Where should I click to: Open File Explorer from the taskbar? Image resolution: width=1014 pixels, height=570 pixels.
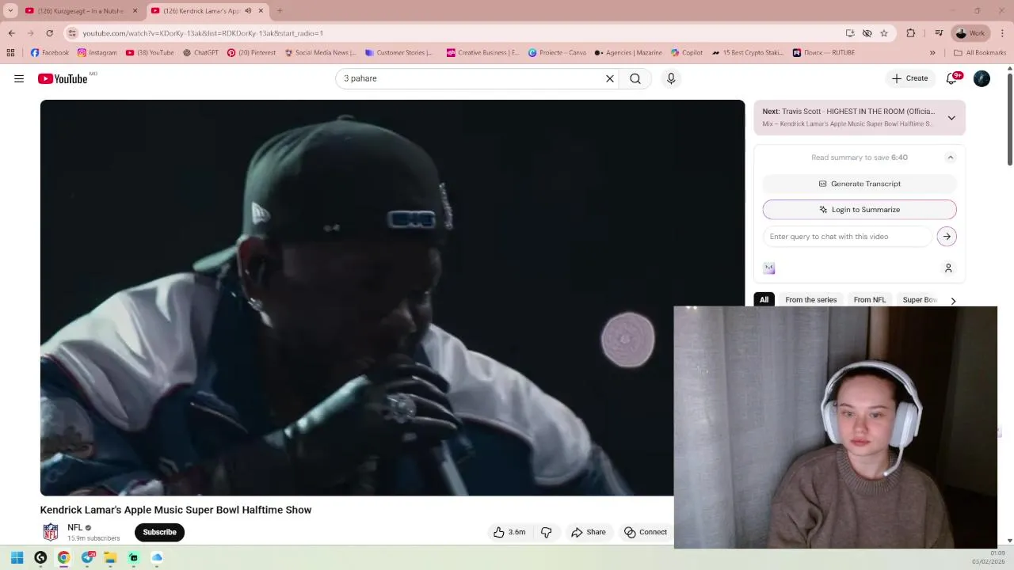point(110,557)
